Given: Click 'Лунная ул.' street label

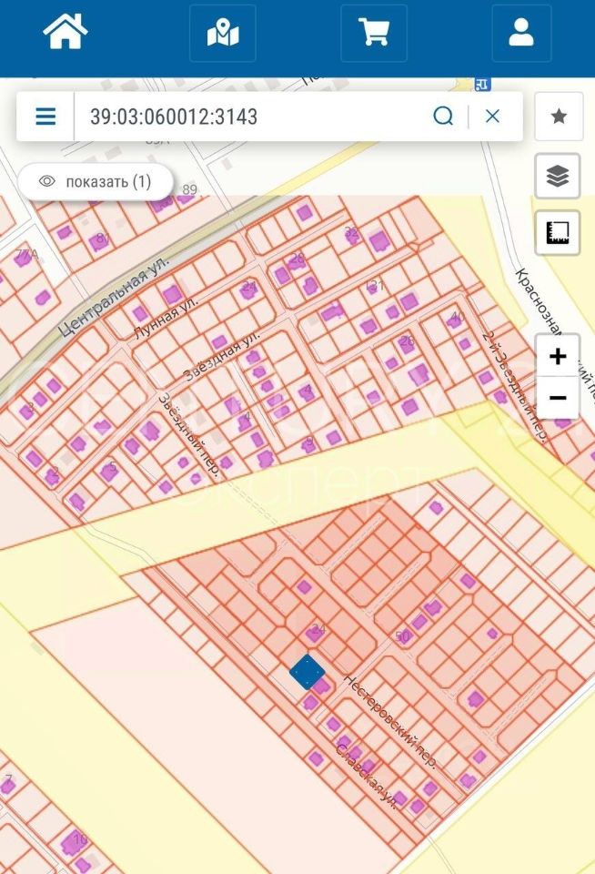Looking at the screenshot, I should 166,317.
